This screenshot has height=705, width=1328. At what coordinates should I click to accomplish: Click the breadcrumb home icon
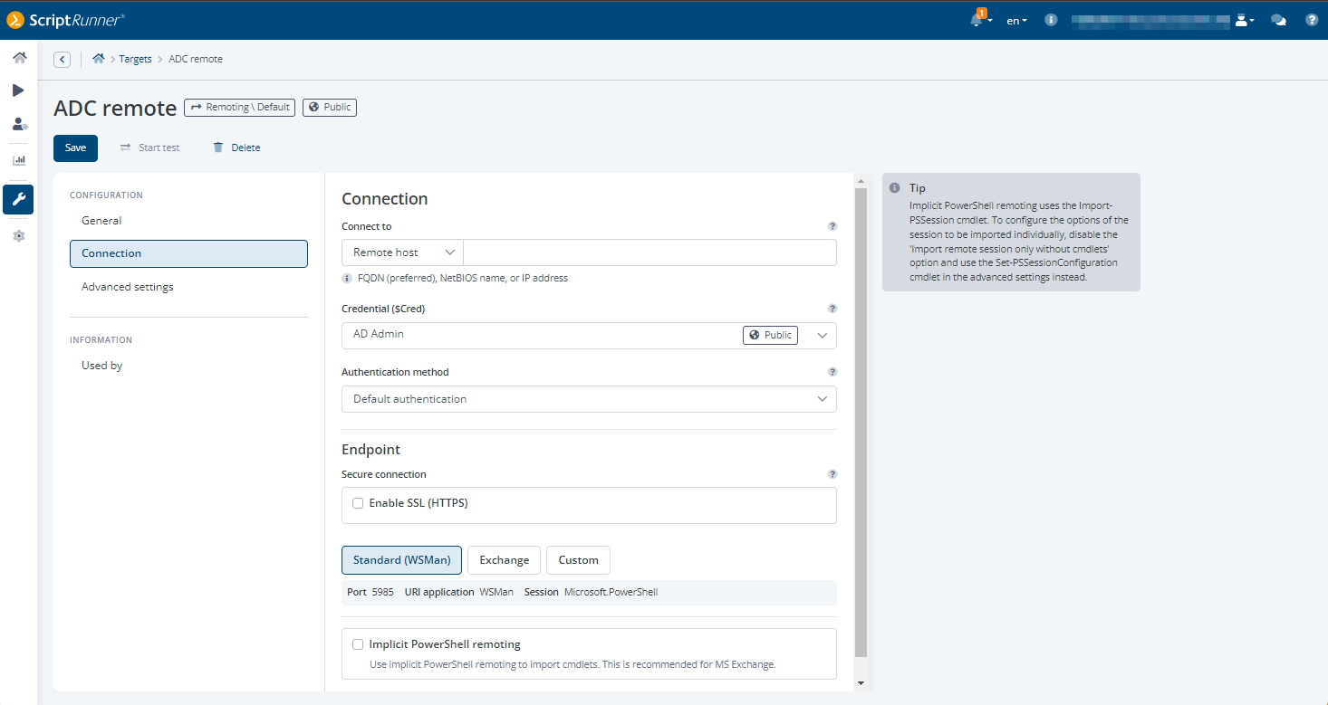pyautogui.click(x=99, y=59)
